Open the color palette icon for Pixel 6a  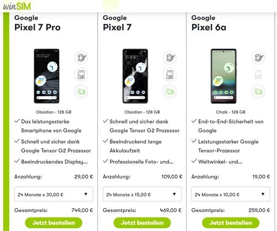click(x=258, y=58)
